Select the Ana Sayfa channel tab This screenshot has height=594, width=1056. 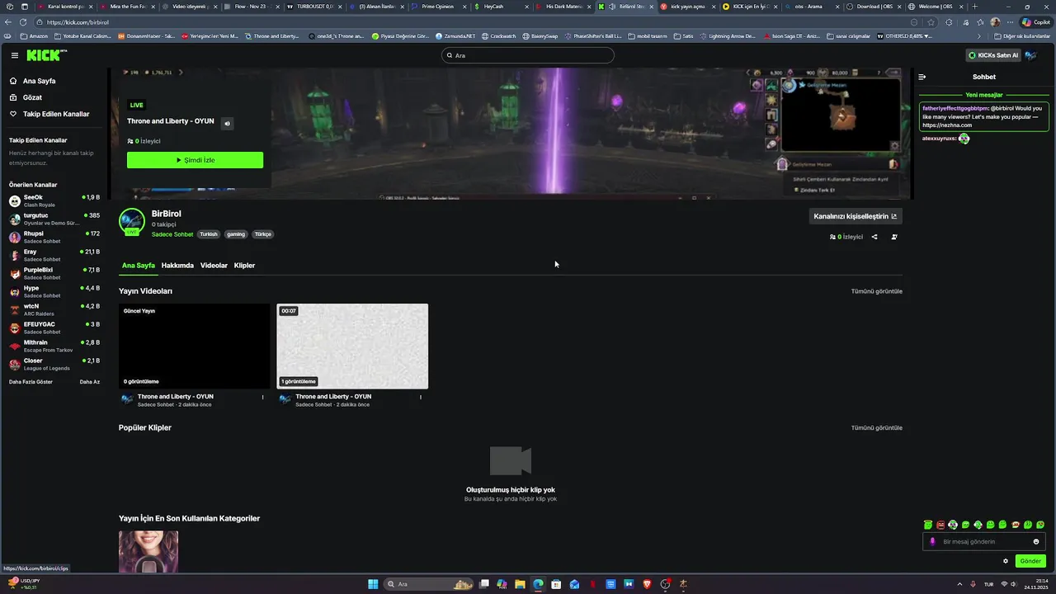click(139, 266)
